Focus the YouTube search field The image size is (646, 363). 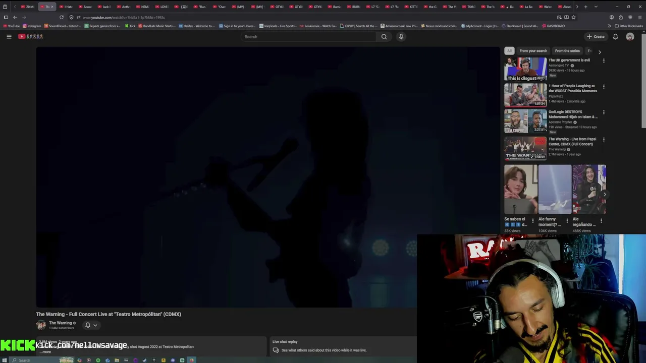308,36
